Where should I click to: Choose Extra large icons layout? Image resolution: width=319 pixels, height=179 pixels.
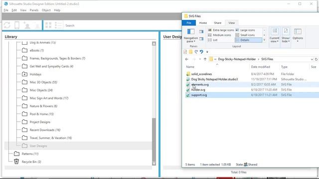coord(221,30)
